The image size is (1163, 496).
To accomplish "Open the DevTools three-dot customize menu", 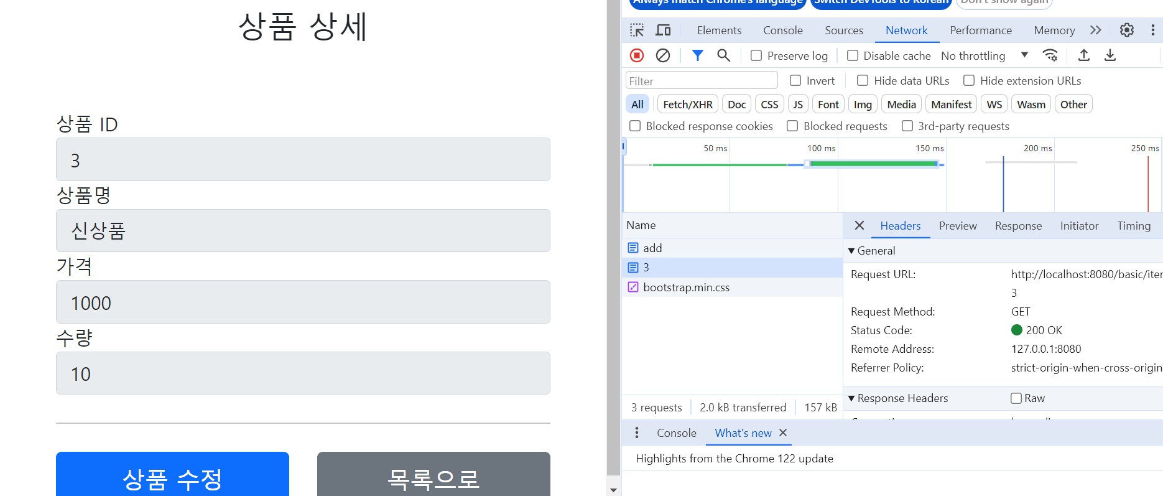I will [1152, 30].
